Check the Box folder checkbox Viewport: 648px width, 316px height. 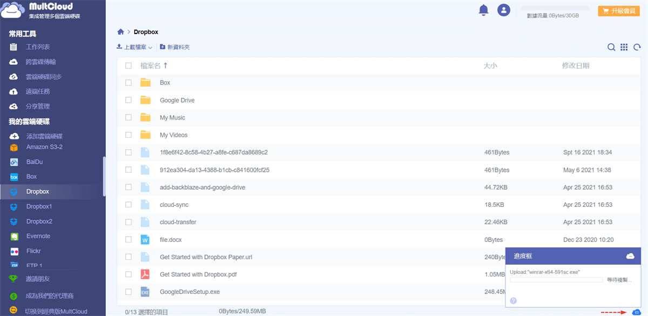pos(129,83)
